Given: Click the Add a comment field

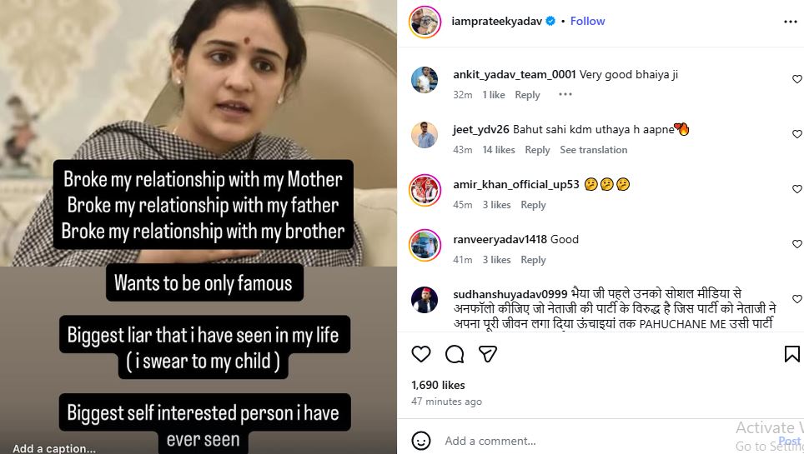Looking at the screenshot, I should 584,441.
